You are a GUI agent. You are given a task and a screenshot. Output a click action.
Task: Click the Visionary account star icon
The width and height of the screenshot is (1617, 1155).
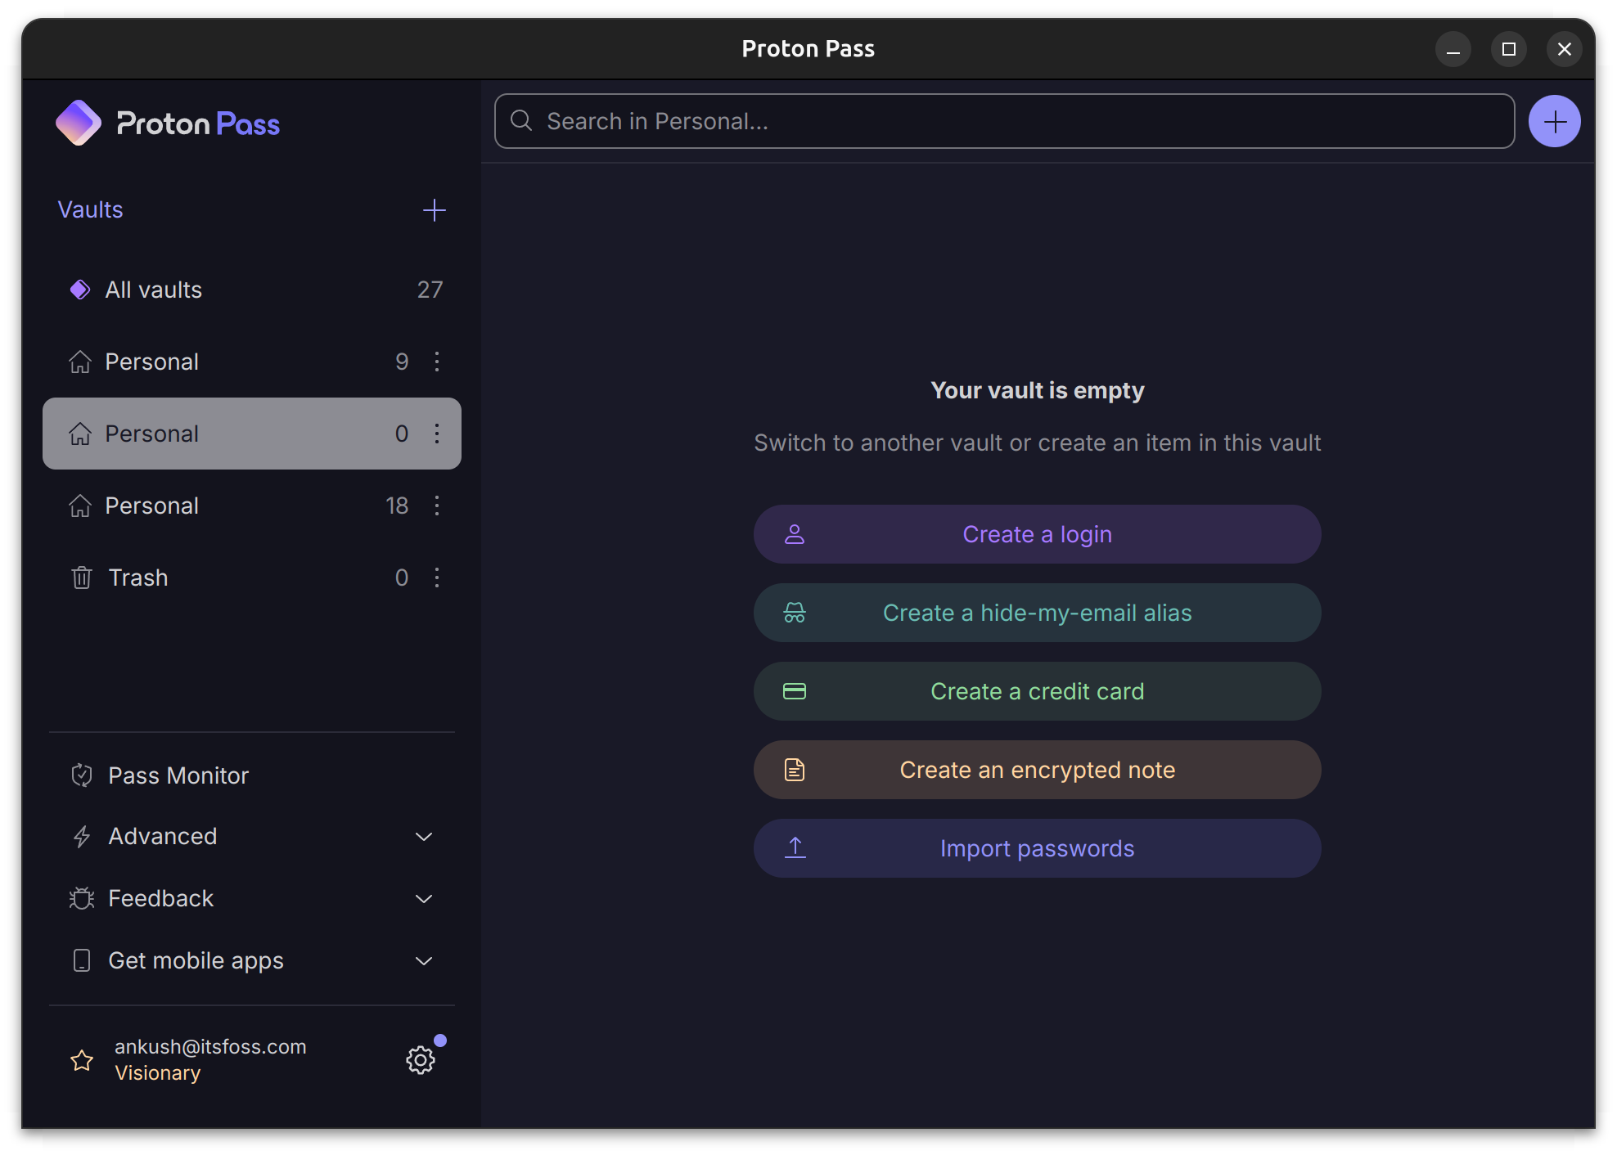coord(81,1060)
